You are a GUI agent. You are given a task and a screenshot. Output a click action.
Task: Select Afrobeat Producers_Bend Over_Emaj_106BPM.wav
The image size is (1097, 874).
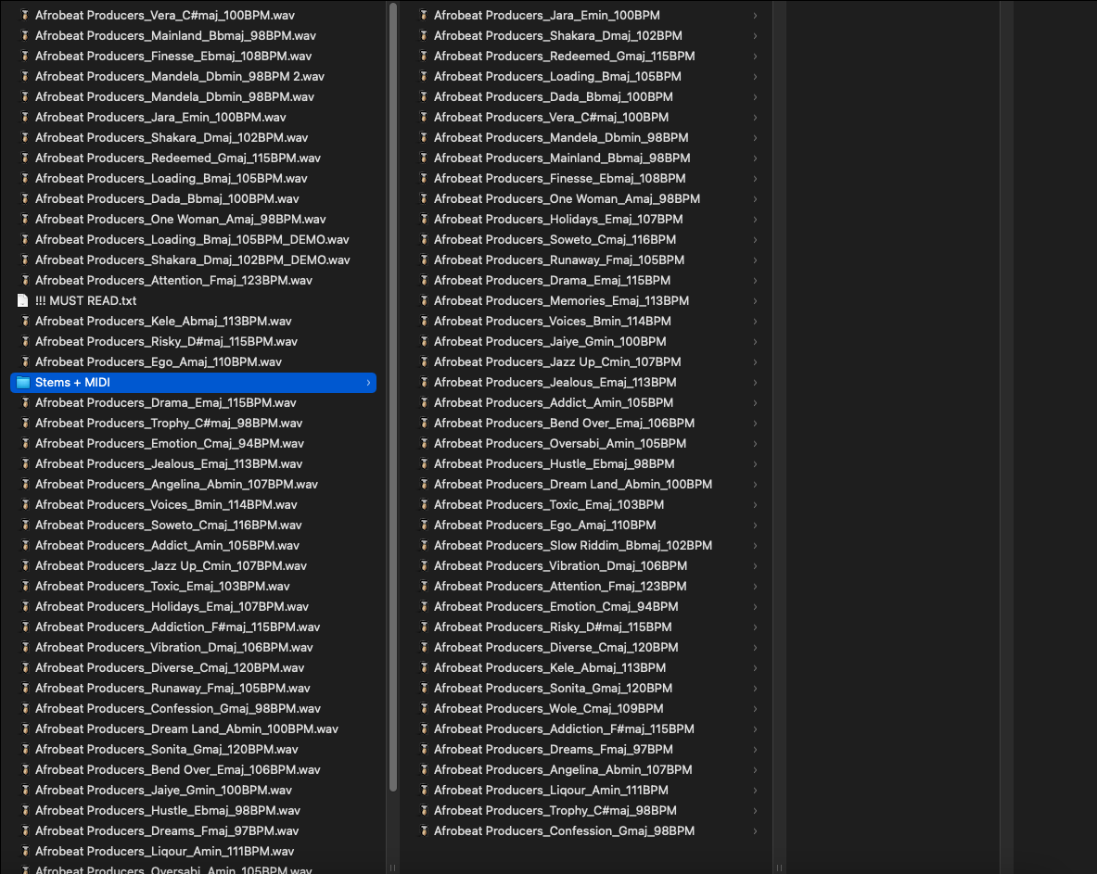click(x=178, y=769)
